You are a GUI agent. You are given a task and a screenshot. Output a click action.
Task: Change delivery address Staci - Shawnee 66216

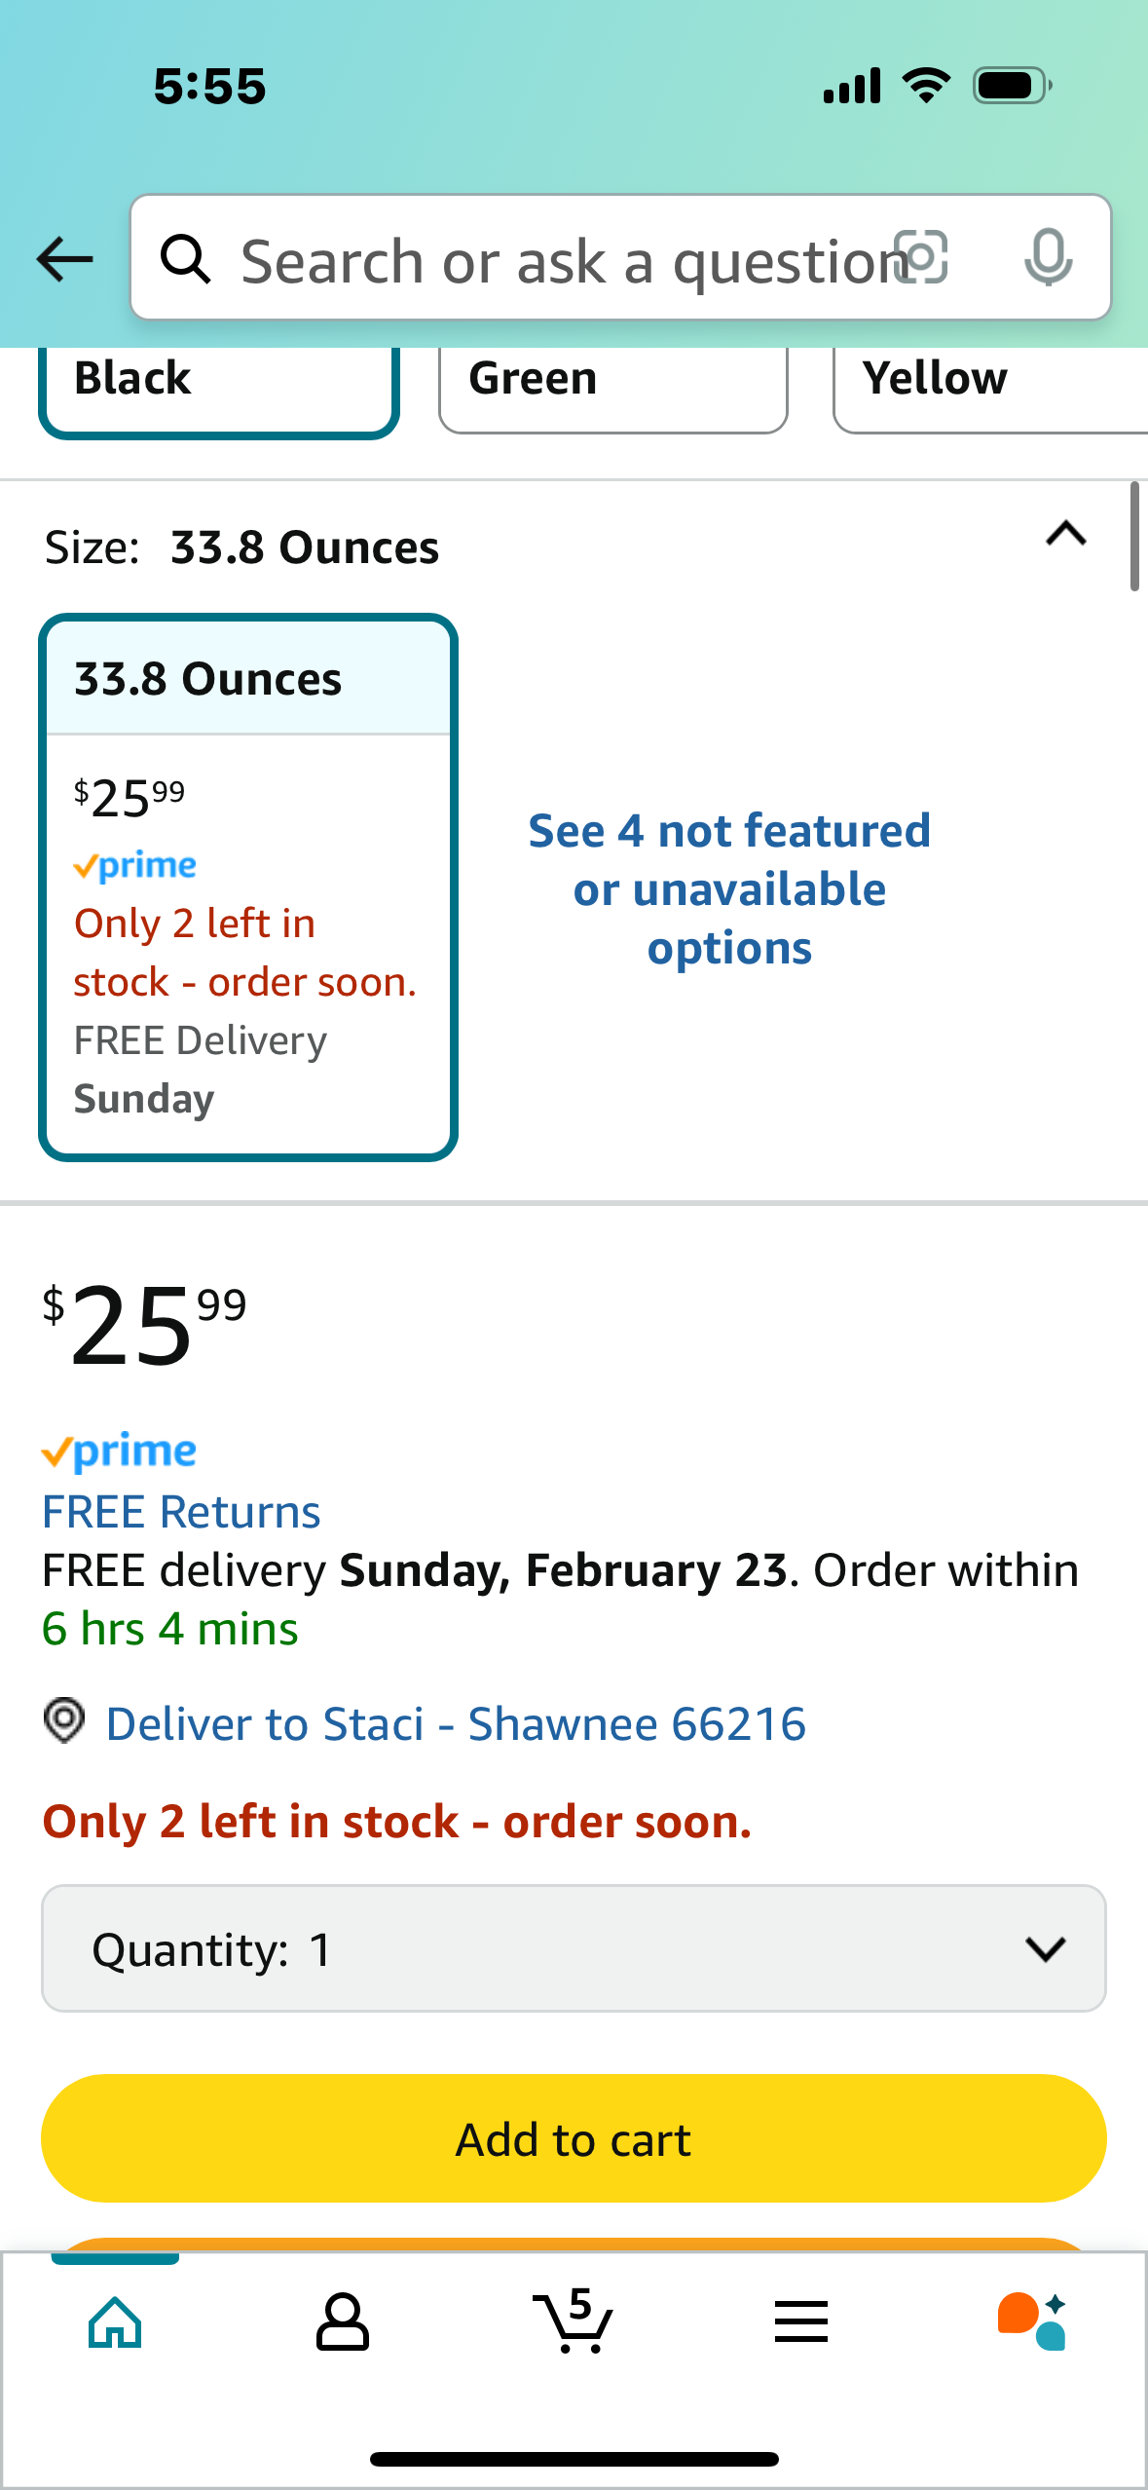click(456, 1723)
